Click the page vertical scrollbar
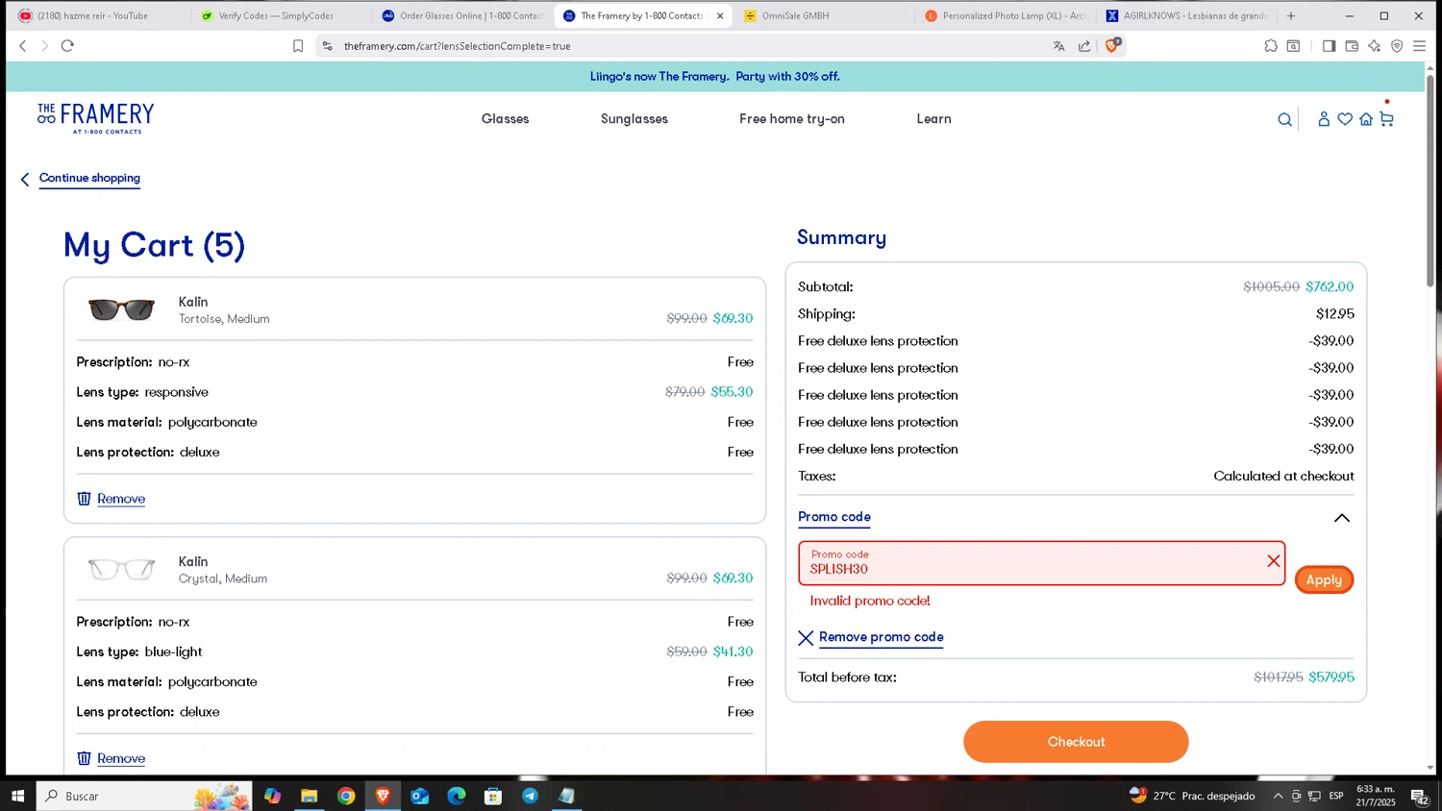 click(1430, 180)
